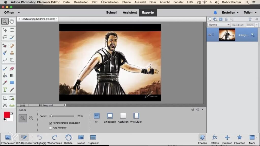Activate the Text tool
Image resolution: width=260 pixels, height=146 pixels.
coord(5,90)
